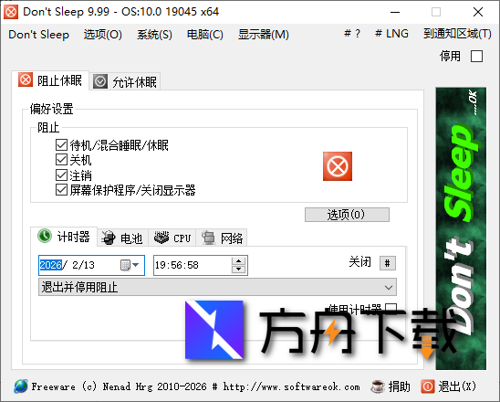Click the network computer icon
The width and height of the screenshot is (500, 402).
click(x=209, y=238)
